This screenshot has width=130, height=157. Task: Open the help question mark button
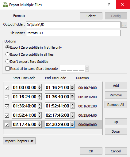(109, 5)
